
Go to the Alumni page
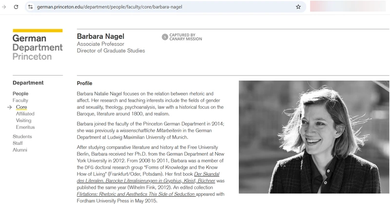(x=20, y=150)
